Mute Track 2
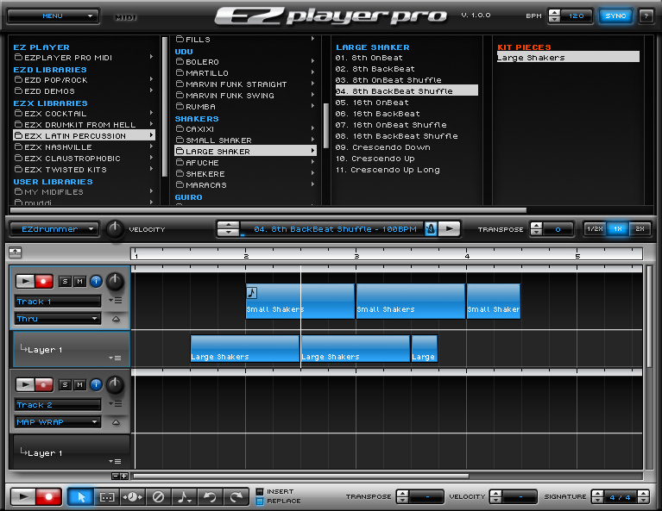This screenshot has height=511, width=662. [x=79, y=384]
